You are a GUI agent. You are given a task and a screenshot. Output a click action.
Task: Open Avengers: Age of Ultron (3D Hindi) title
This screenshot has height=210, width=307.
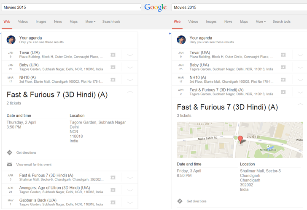point(55,188)
